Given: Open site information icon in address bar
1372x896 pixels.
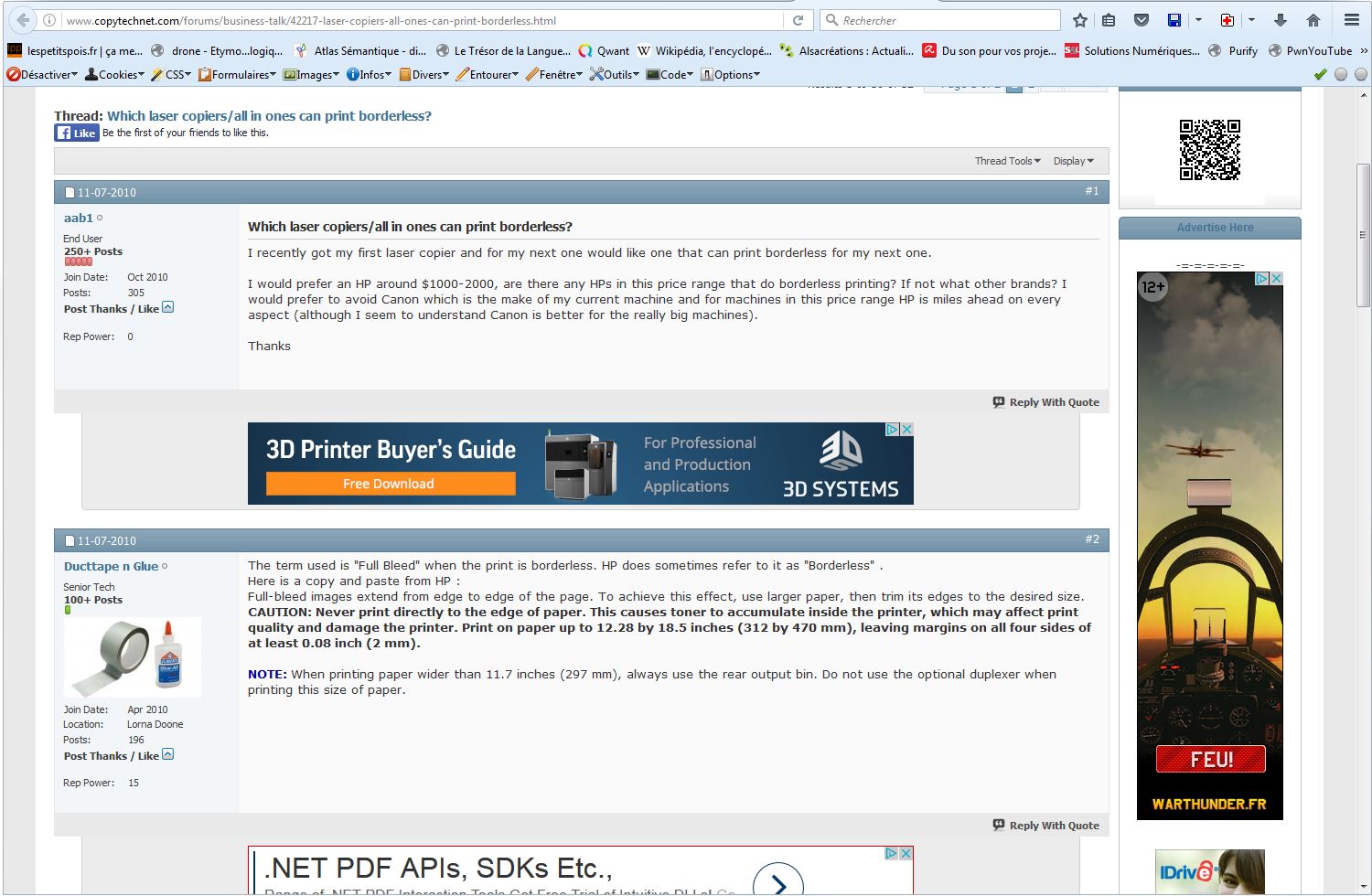Looking at the screenshot, I should point(49,20).
